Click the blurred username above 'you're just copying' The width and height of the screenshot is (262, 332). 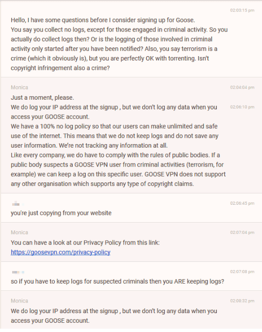point(18,204)
